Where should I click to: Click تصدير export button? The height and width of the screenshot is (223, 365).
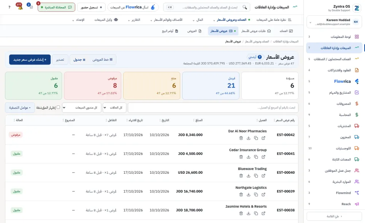click(x=60, y=60)
